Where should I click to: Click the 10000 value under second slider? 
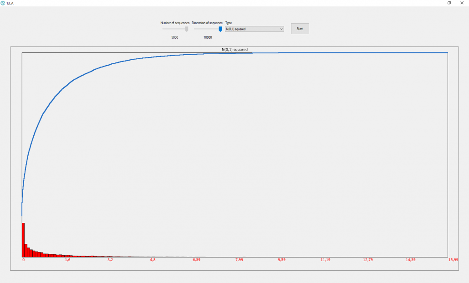(x=208, y=37)
